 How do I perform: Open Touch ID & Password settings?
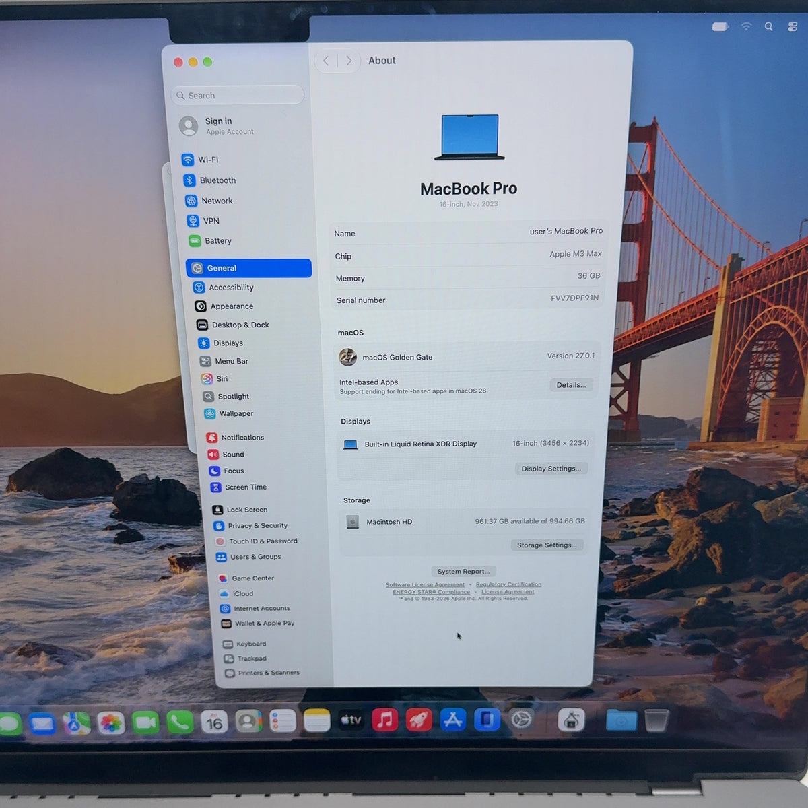coord(256,541)
